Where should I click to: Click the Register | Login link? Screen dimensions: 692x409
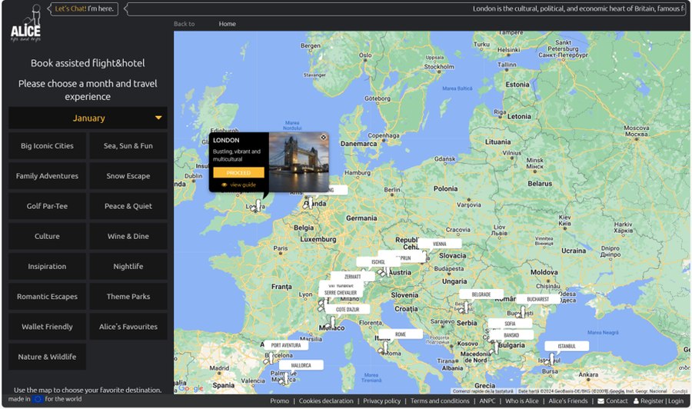[x=658, y=401]
